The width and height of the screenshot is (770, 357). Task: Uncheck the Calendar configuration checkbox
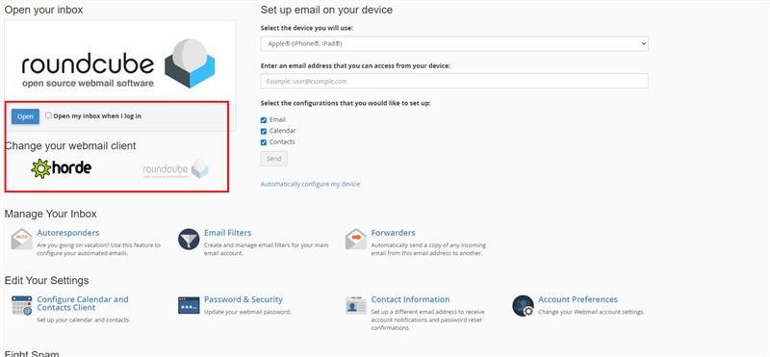264,131
